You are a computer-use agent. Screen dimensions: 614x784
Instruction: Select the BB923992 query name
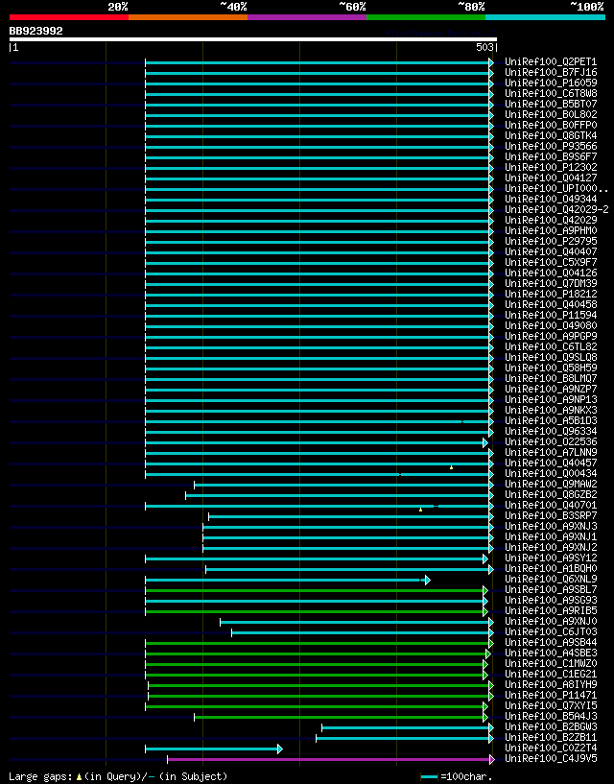[x=36, y=31]
